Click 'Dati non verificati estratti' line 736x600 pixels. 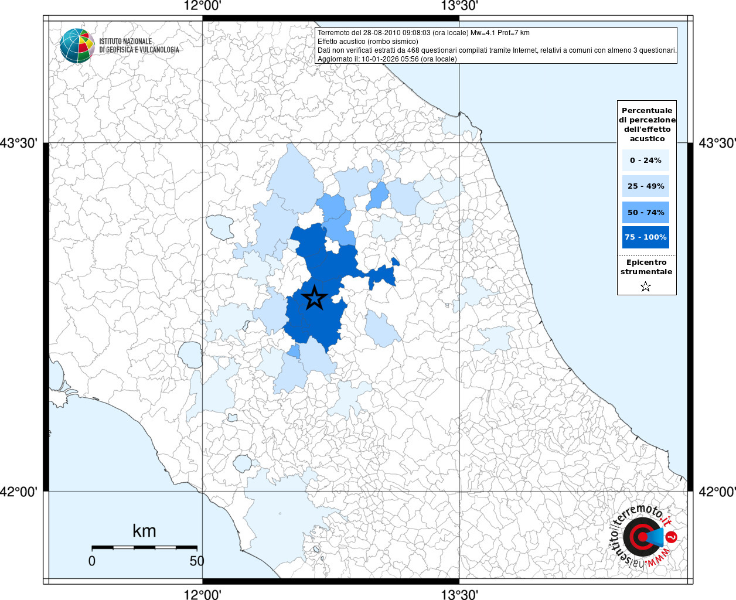coord(497,50)
